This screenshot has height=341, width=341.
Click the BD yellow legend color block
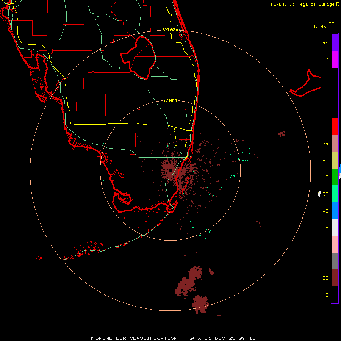(x=335, y=160)
